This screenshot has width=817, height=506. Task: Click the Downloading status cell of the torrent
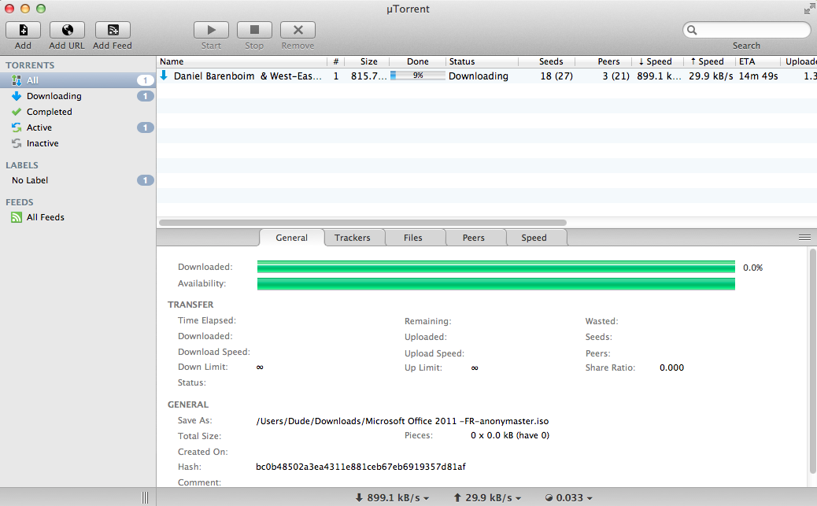pos(479,76)
